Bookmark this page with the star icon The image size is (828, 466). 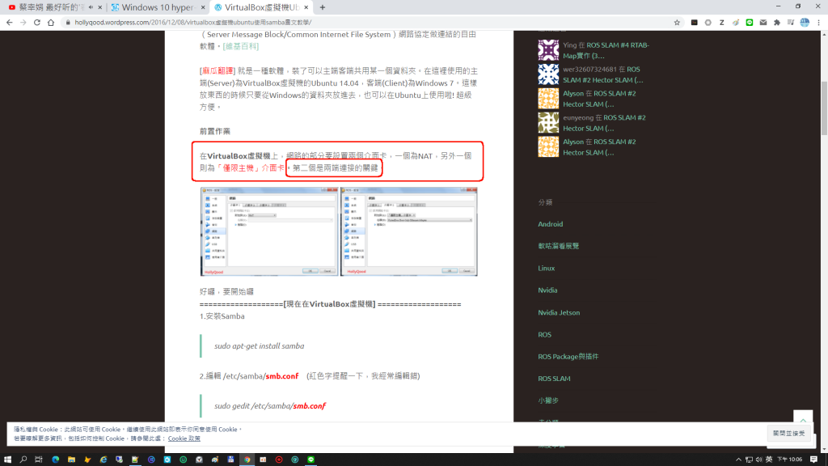(677, 22)
